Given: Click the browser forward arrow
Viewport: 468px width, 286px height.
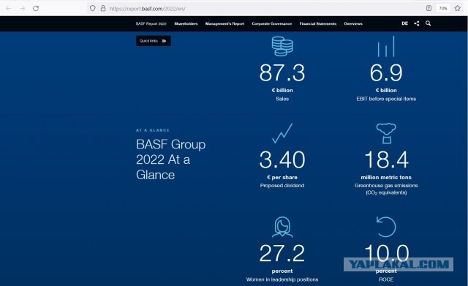Looking at the screenshot, I should [x=23, y=8].
